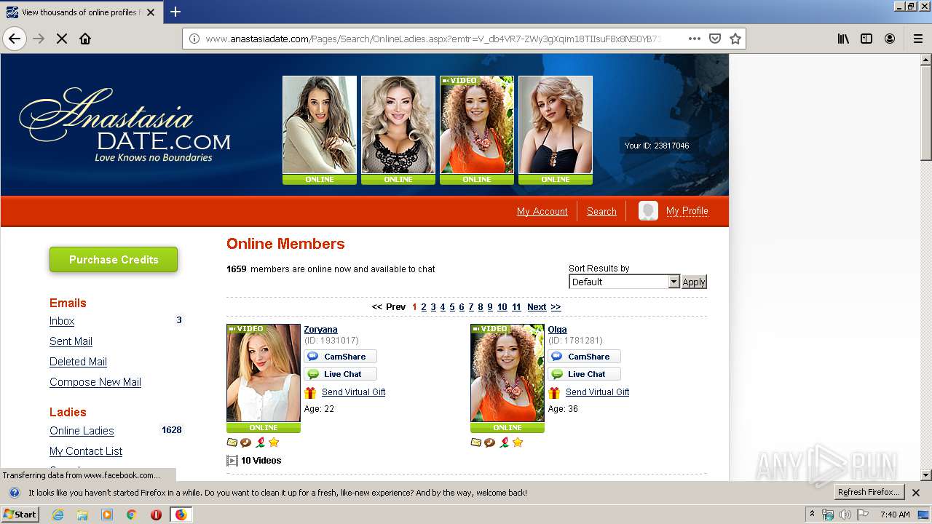This screenshot has height=524, width=932.
Task: Open My Contact List in the sidebar
Action: (x=86, y=451)
